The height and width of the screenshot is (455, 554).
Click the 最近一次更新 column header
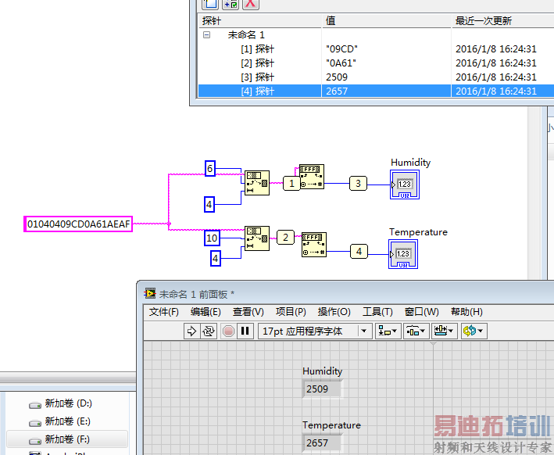502,21
